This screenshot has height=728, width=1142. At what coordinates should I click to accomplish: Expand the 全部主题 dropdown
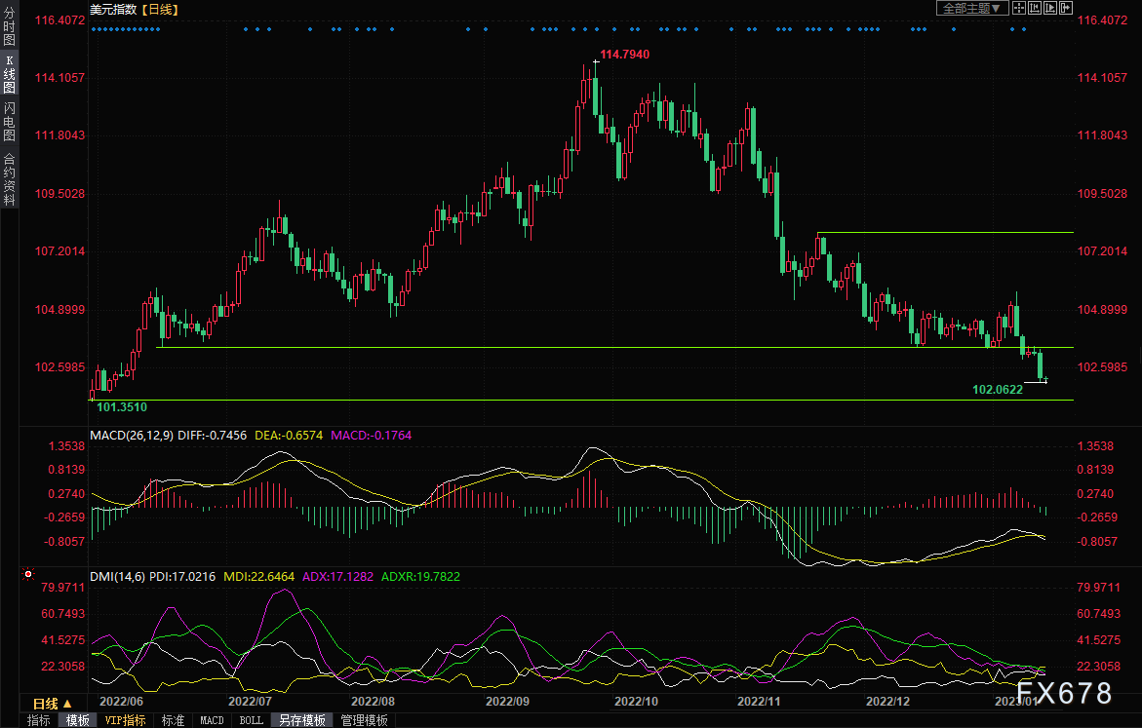[972, 8]
